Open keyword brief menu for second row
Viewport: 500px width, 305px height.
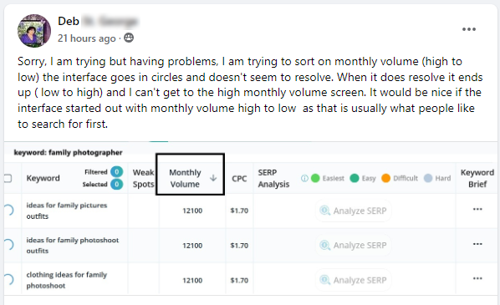[x=477, y=244]
